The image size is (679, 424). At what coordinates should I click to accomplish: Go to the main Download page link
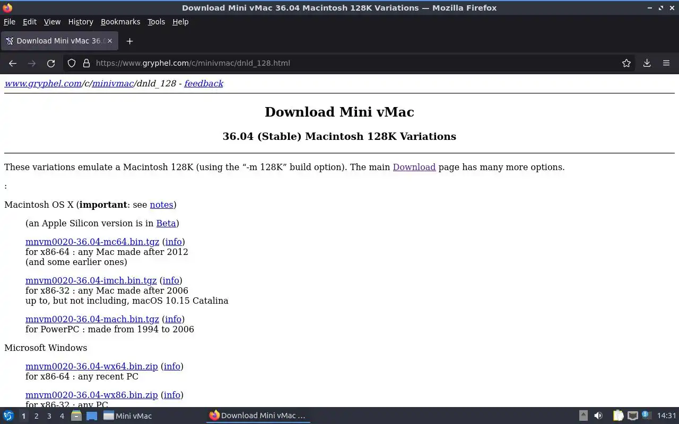point(414,167)
